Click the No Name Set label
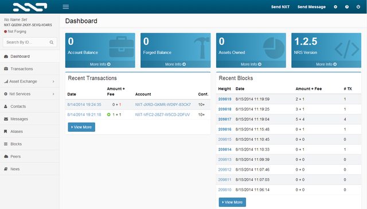This screenshot has height=209, width=367. [x=15, y=19]
